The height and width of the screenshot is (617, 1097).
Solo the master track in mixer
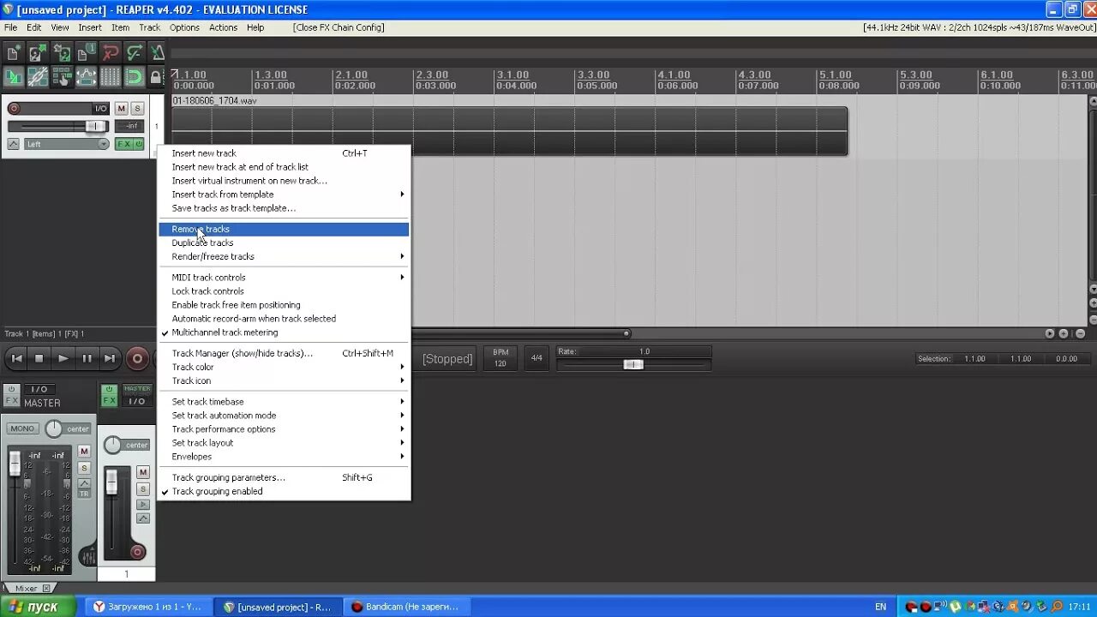click(x=84, y=468)
